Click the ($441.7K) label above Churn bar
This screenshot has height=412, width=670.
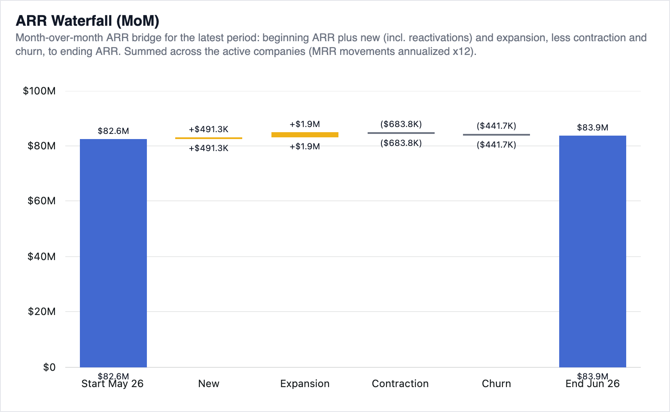point(496,126)
